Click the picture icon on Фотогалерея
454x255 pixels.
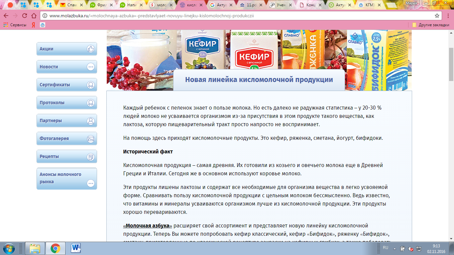pyautogui.click(x=91, y=138)
